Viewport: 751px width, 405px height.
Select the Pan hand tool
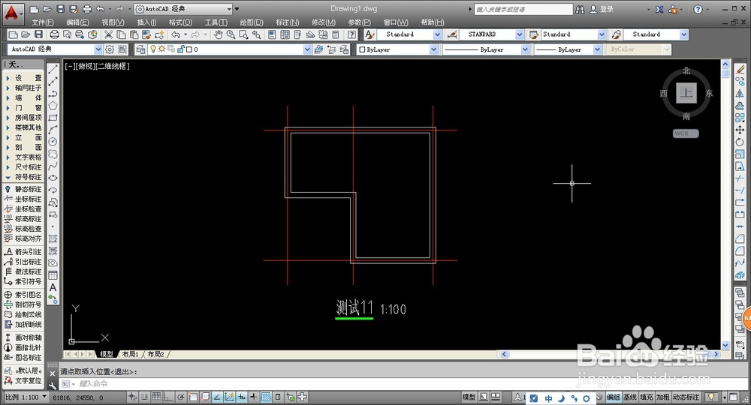219,34
